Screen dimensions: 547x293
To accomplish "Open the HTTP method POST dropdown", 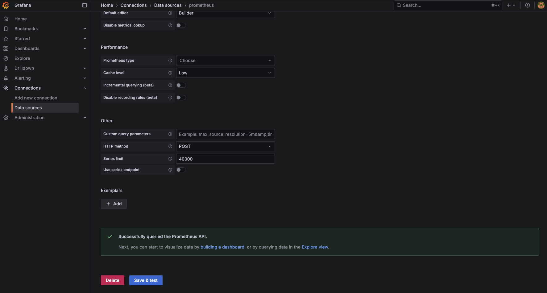I will [x=225, y=146].
